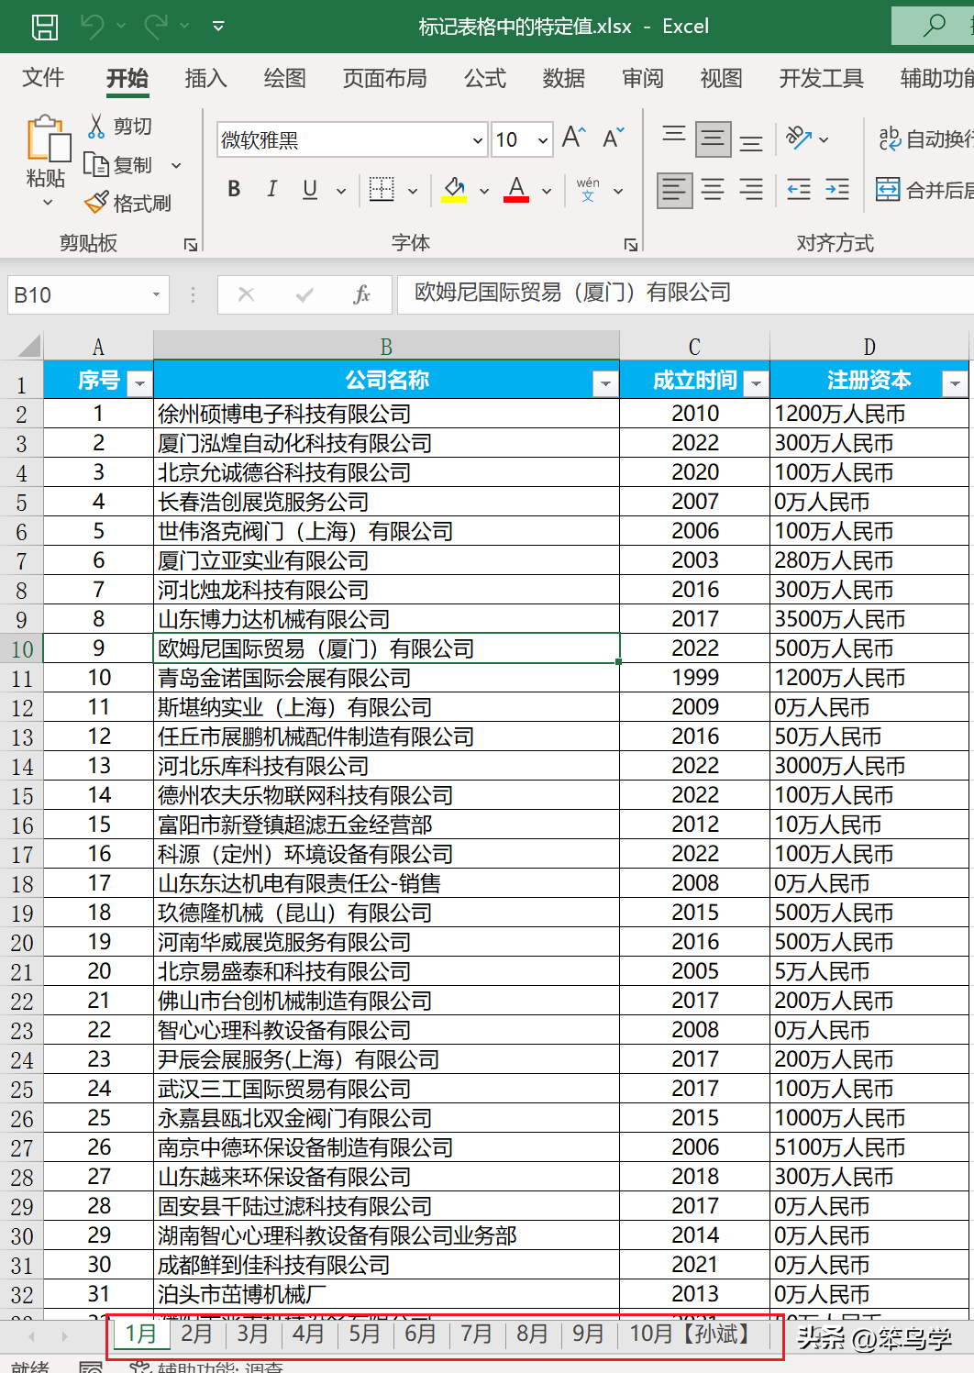Save the workbook with the Save icon
The image size is (974, 1373).
tap(45, 27)
